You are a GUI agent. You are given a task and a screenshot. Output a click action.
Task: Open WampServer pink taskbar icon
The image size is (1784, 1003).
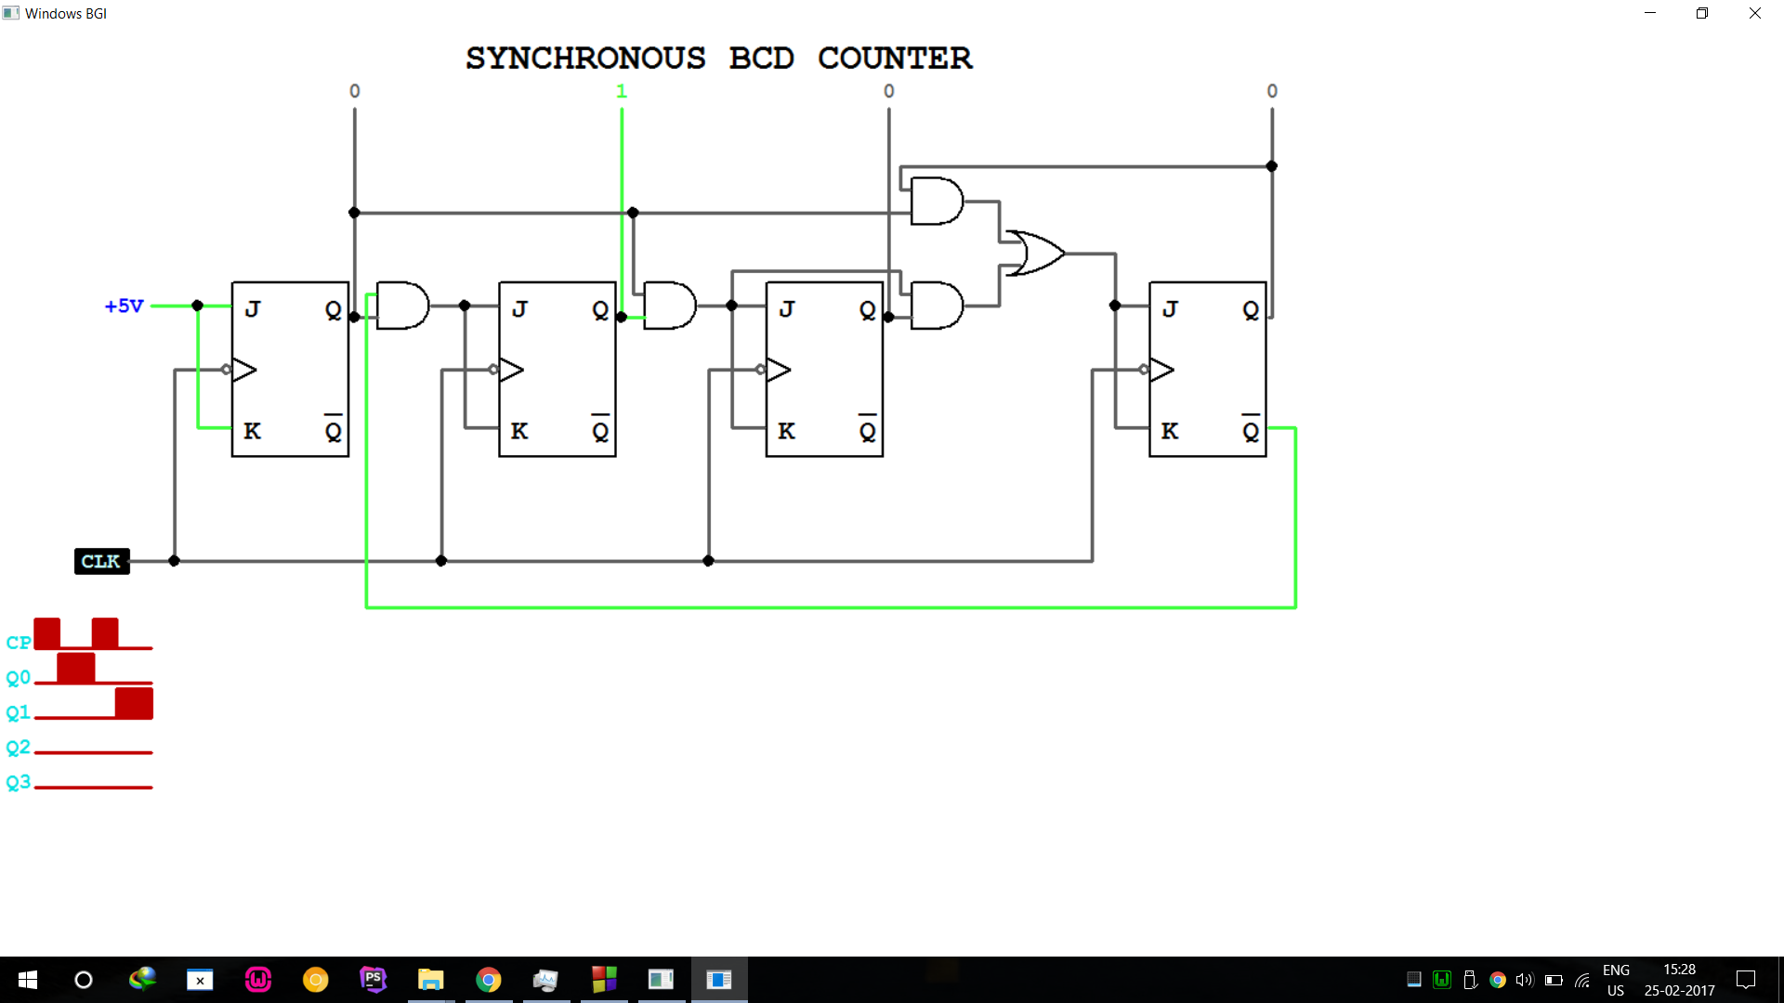click(x=257, y=980)
